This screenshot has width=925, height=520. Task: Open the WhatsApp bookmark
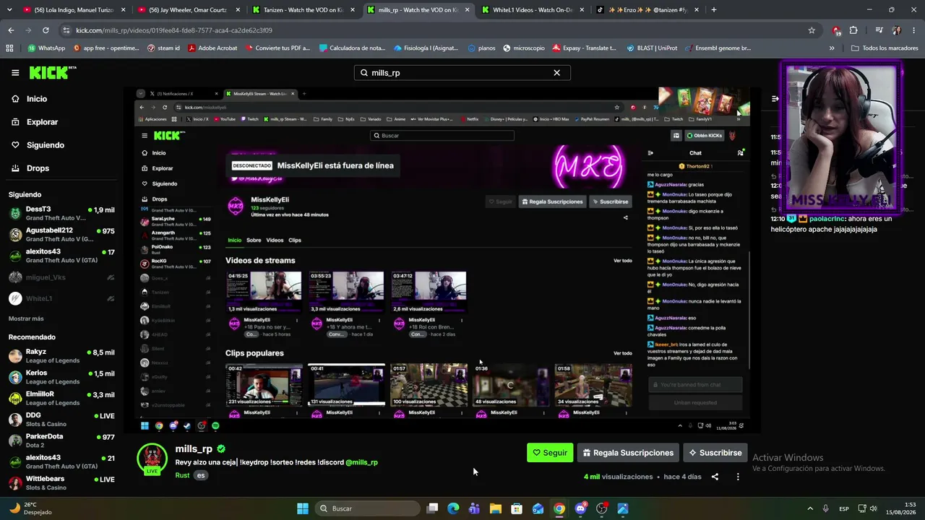46,48
